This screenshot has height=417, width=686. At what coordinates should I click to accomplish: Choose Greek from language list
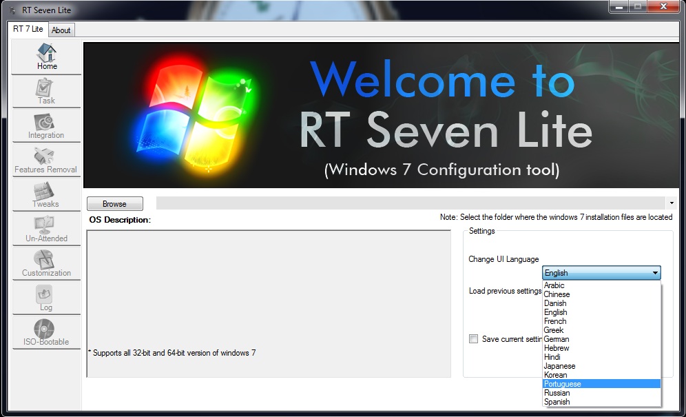601,330
